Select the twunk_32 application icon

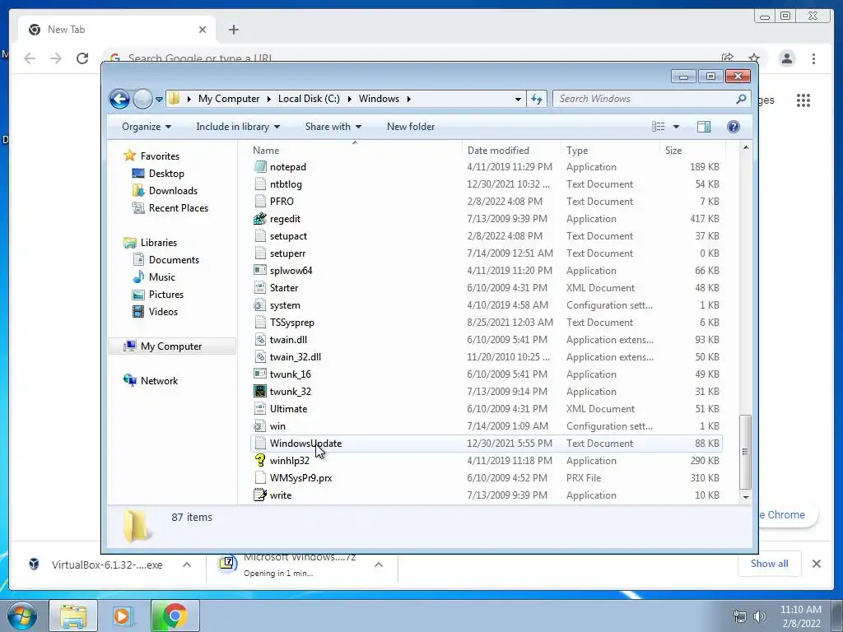[x=260, y=391]
